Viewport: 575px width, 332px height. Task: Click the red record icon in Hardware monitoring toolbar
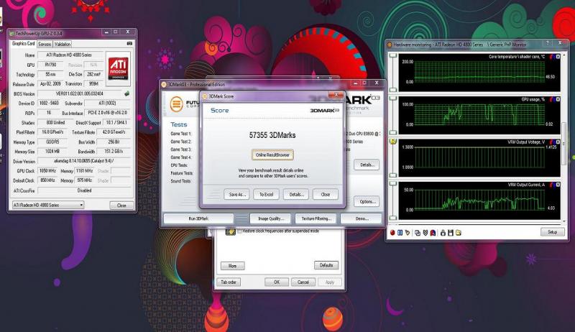[392, 233]
